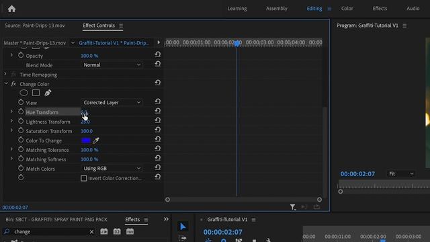Open the Color To Change blue swatch

point(86,140)
